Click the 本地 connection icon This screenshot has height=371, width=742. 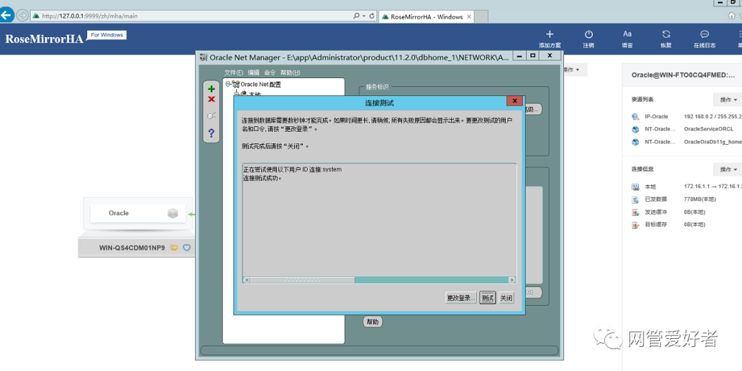coord(635,187)
